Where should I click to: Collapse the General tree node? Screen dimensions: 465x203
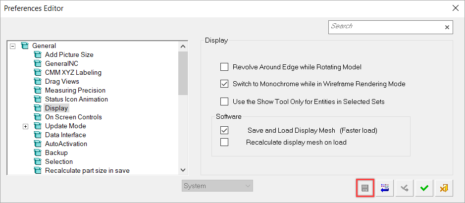click(12, 46)
